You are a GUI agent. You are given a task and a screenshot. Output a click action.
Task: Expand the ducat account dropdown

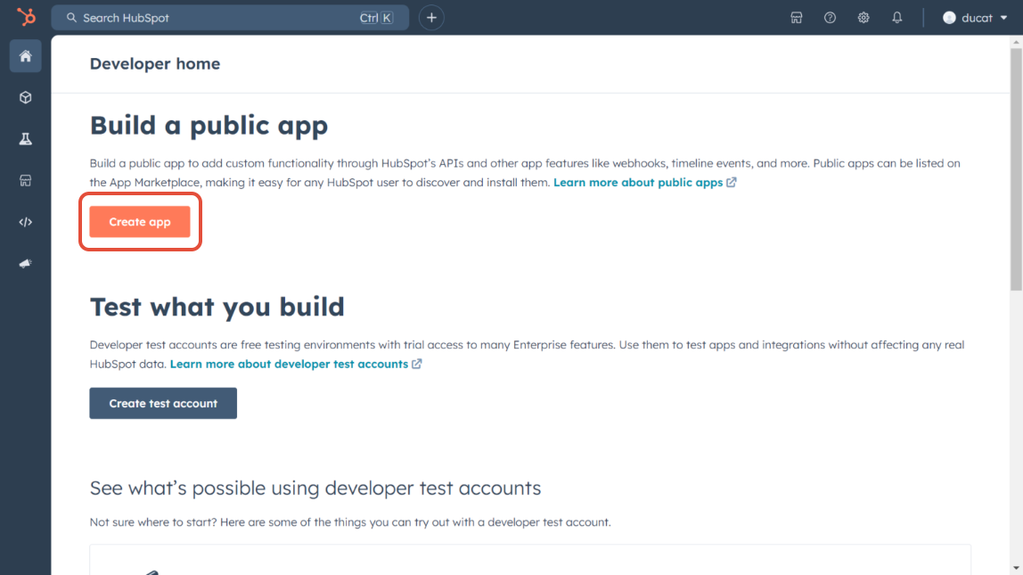coord(1003,18)
